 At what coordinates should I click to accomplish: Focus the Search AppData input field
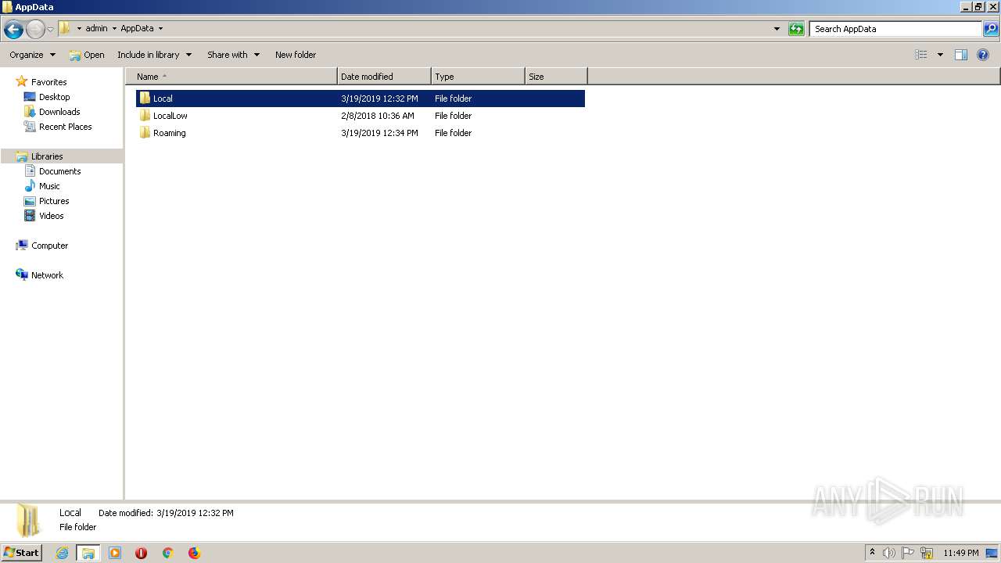[895, 29]
